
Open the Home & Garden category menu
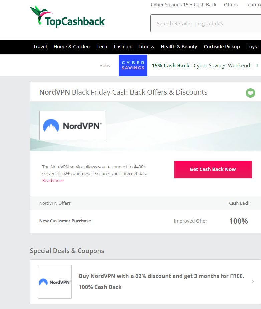72,47
